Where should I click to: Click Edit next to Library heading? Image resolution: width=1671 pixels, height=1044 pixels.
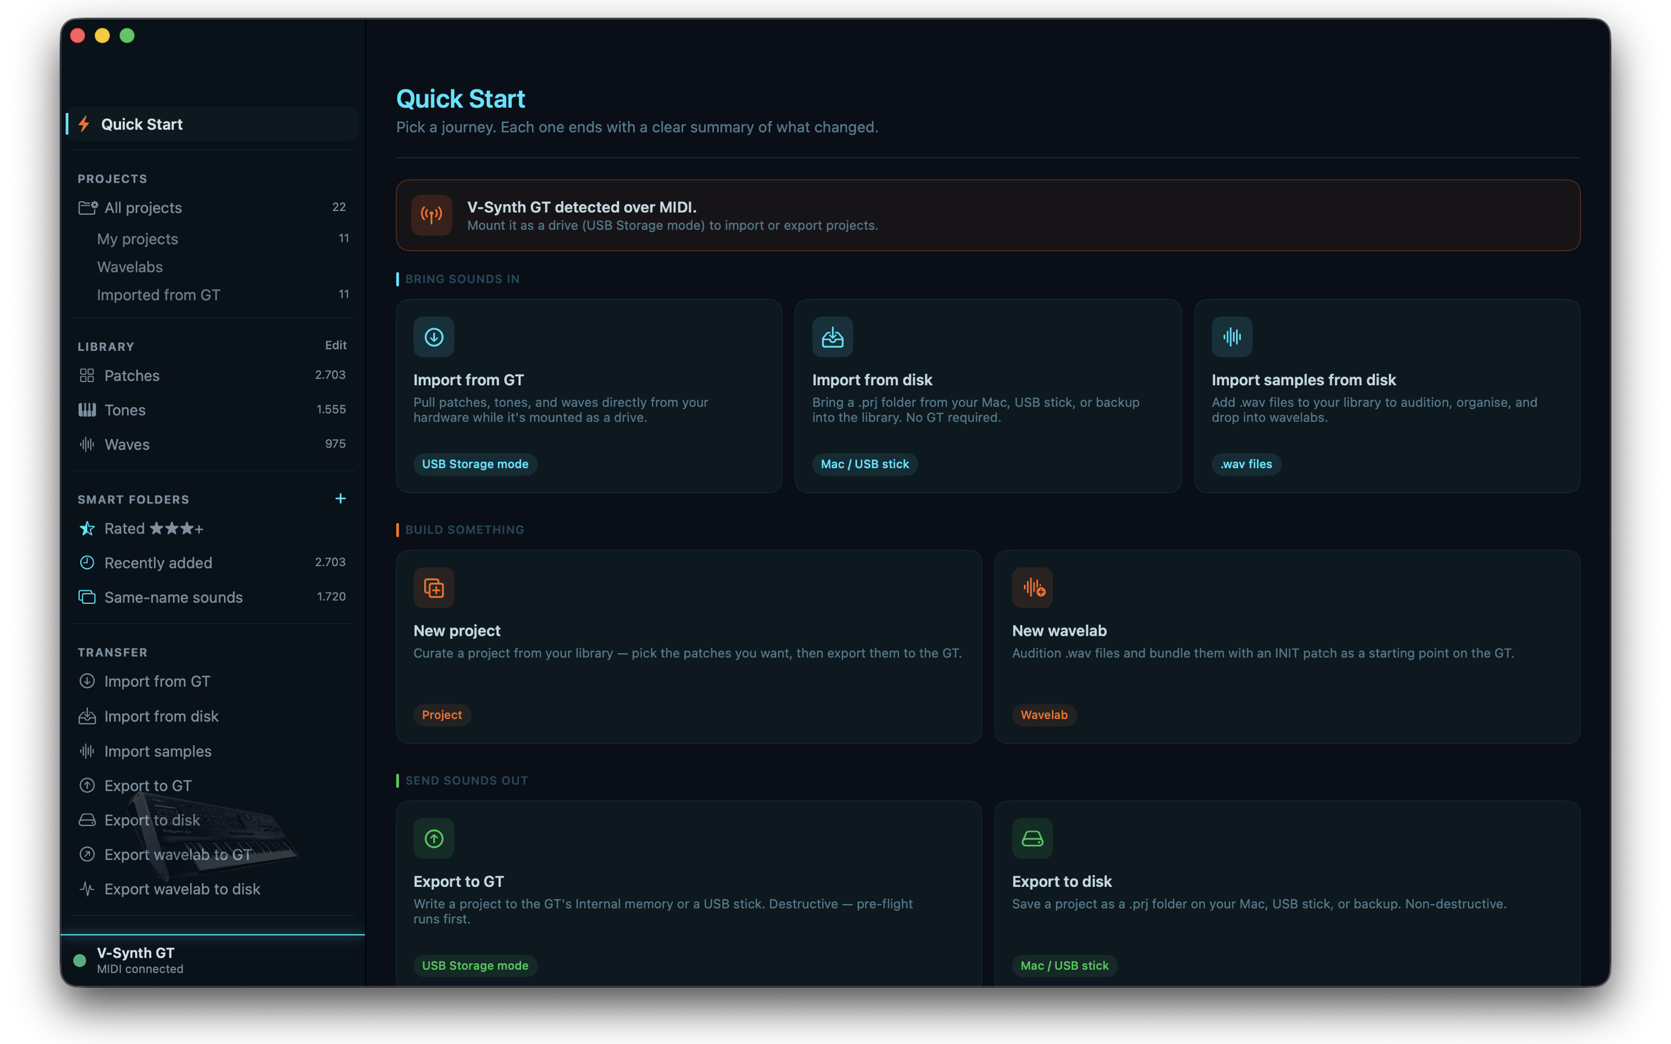(337, 345)
